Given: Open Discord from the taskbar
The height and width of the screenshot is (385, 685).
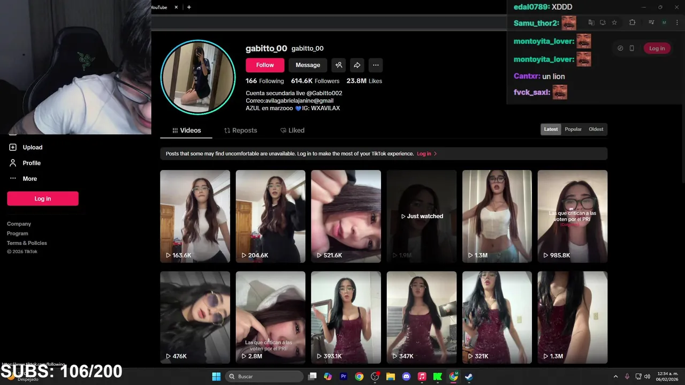Looking at the screenshot, I should coord(406,376).
